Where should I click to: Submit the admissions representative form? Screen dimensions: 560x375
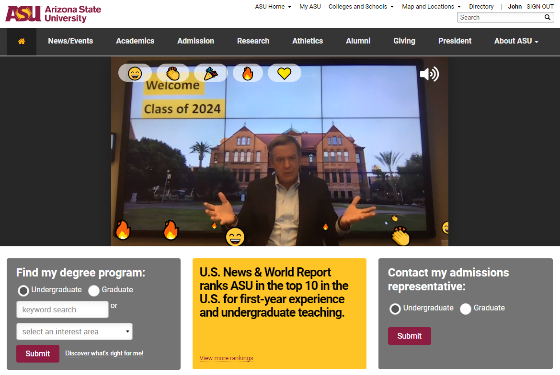pyautogui.click(x=409, y=336)
